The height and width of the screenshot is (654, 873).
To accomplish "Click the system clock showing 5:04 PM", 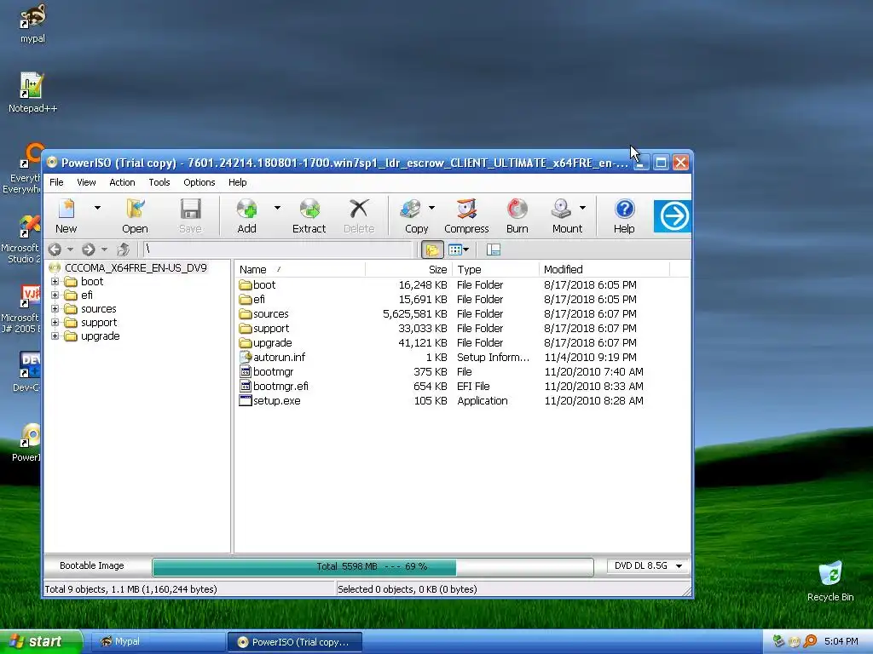I will [841, 641].
